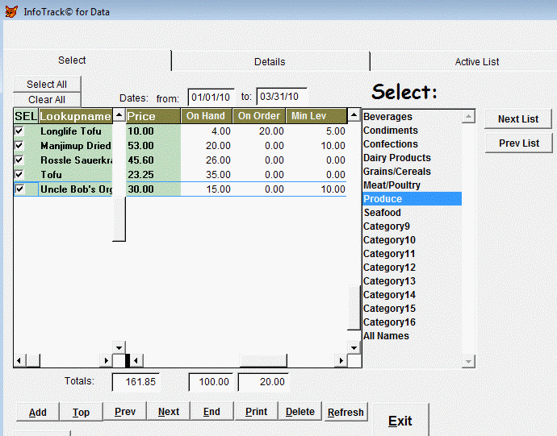Image resolution: width=557 pixels, height=436 pixels.
Task: Click the data grid scroll-up arrow
Action: [x=354, y=116]
